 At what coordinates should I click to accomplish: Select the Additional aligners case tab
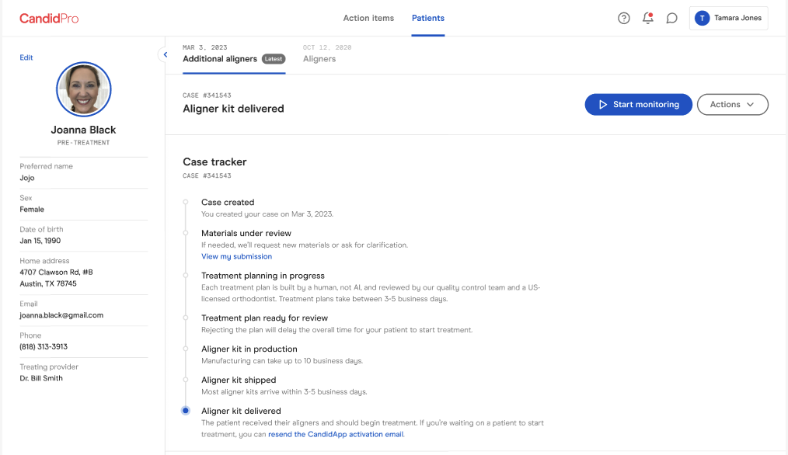point(234,54)
